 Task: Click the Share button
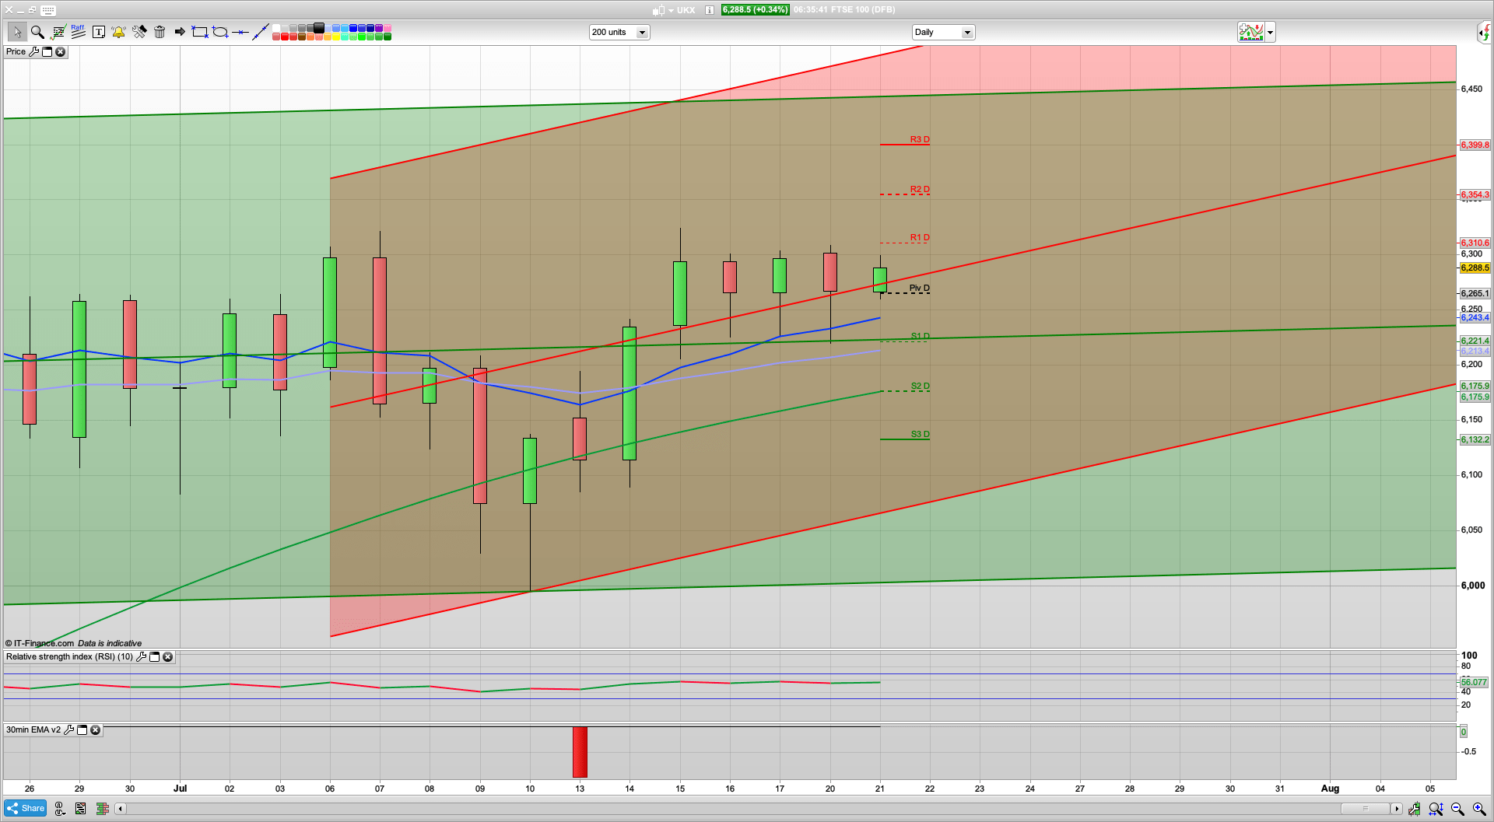tap(25, 808)
